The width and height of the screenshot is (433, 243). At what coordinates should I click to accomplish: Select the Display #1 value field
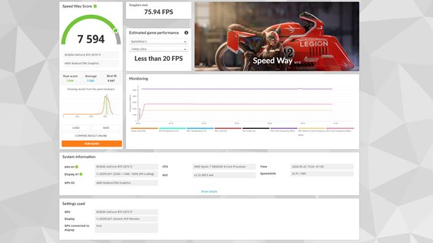[x=127, y=174]
